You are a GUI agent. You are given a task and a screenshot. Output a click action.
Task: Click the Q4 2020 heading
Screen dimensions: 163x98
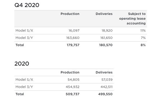point(27,5)
